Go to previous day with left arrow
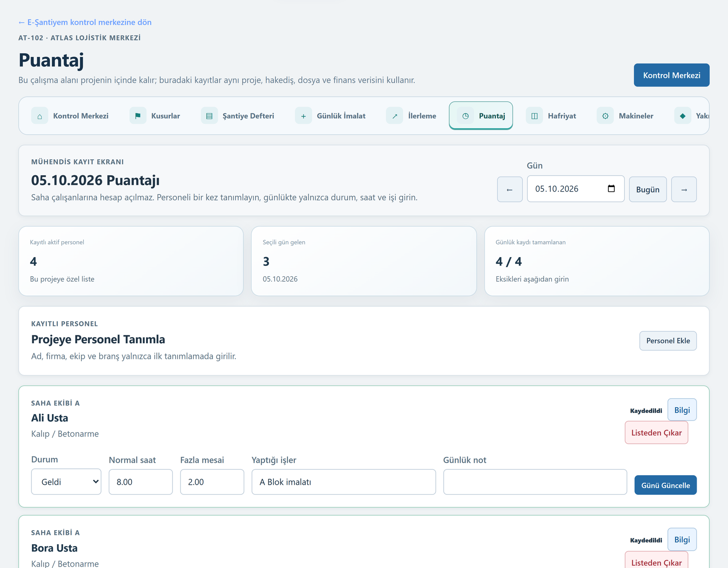This screenshot has height=568, width=728. pos(510,189)
